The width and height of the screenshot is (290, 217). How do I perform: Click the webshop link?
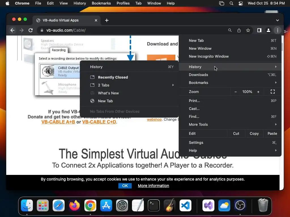coord(154,120)
